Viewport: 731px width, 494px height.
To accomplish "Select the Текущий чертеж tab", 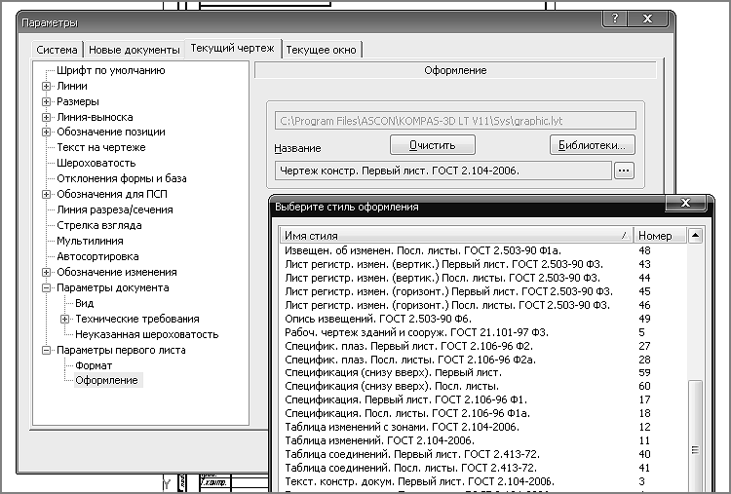I will (x=233, y=49).
